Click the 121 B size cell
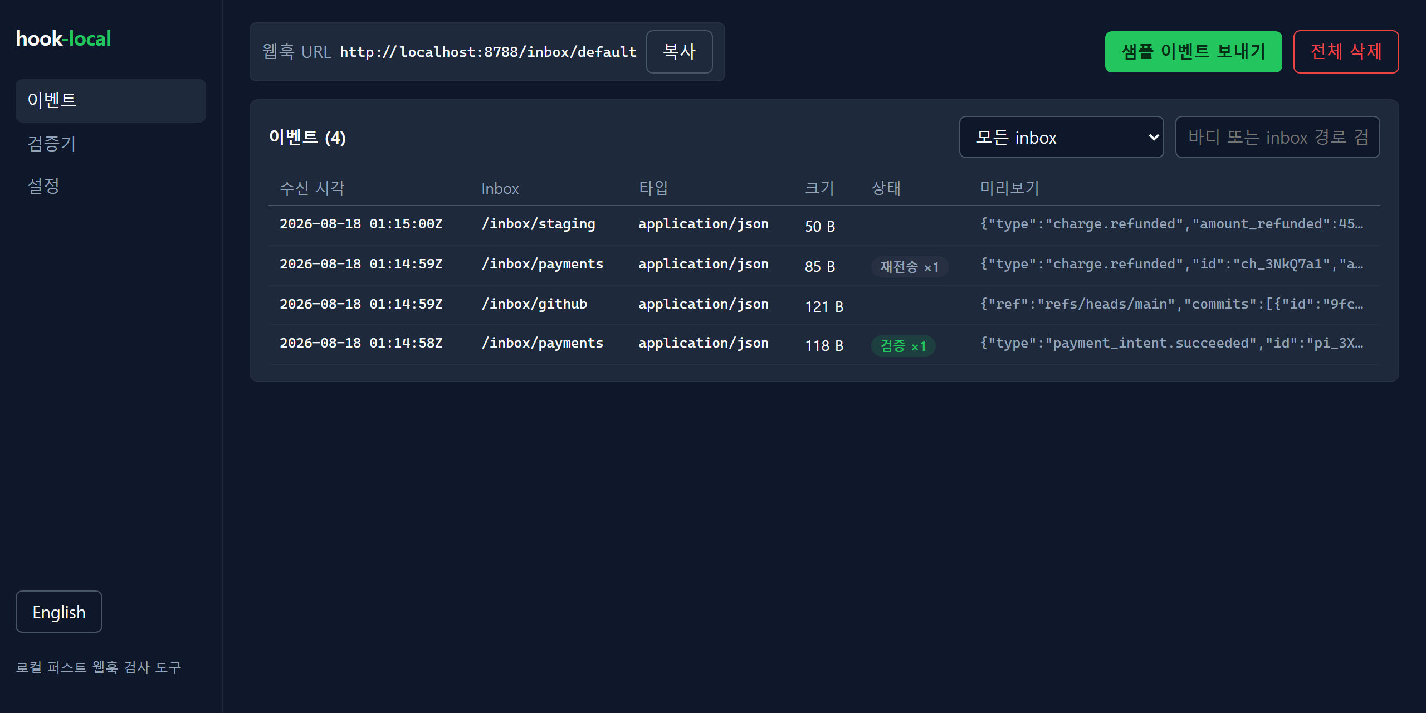The image size is (1426, 713). coord(824,306)
